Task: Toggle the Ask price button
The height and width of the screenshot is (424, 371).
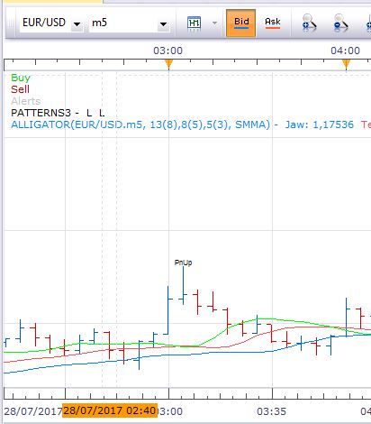Action: point(273,23)
